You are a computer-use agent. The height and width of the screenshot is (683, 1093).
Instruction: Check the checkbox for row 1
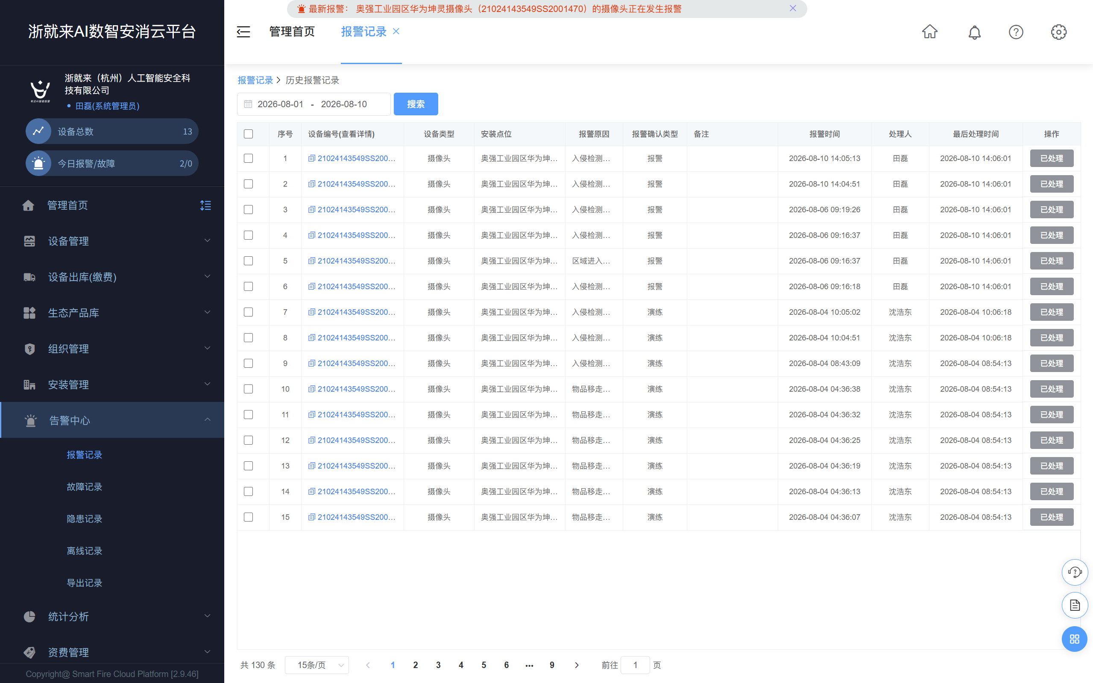point(249,158)
